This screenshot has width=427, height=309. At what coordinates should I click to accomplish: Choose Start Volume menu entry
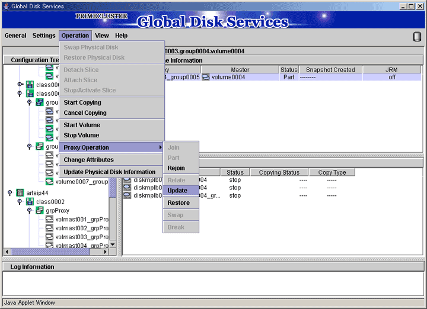[112, 125]
